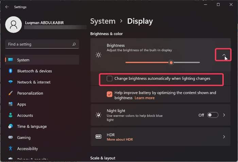Click the Network & internet wifi icon
The image size is (238, 162).
pos(11,82)
